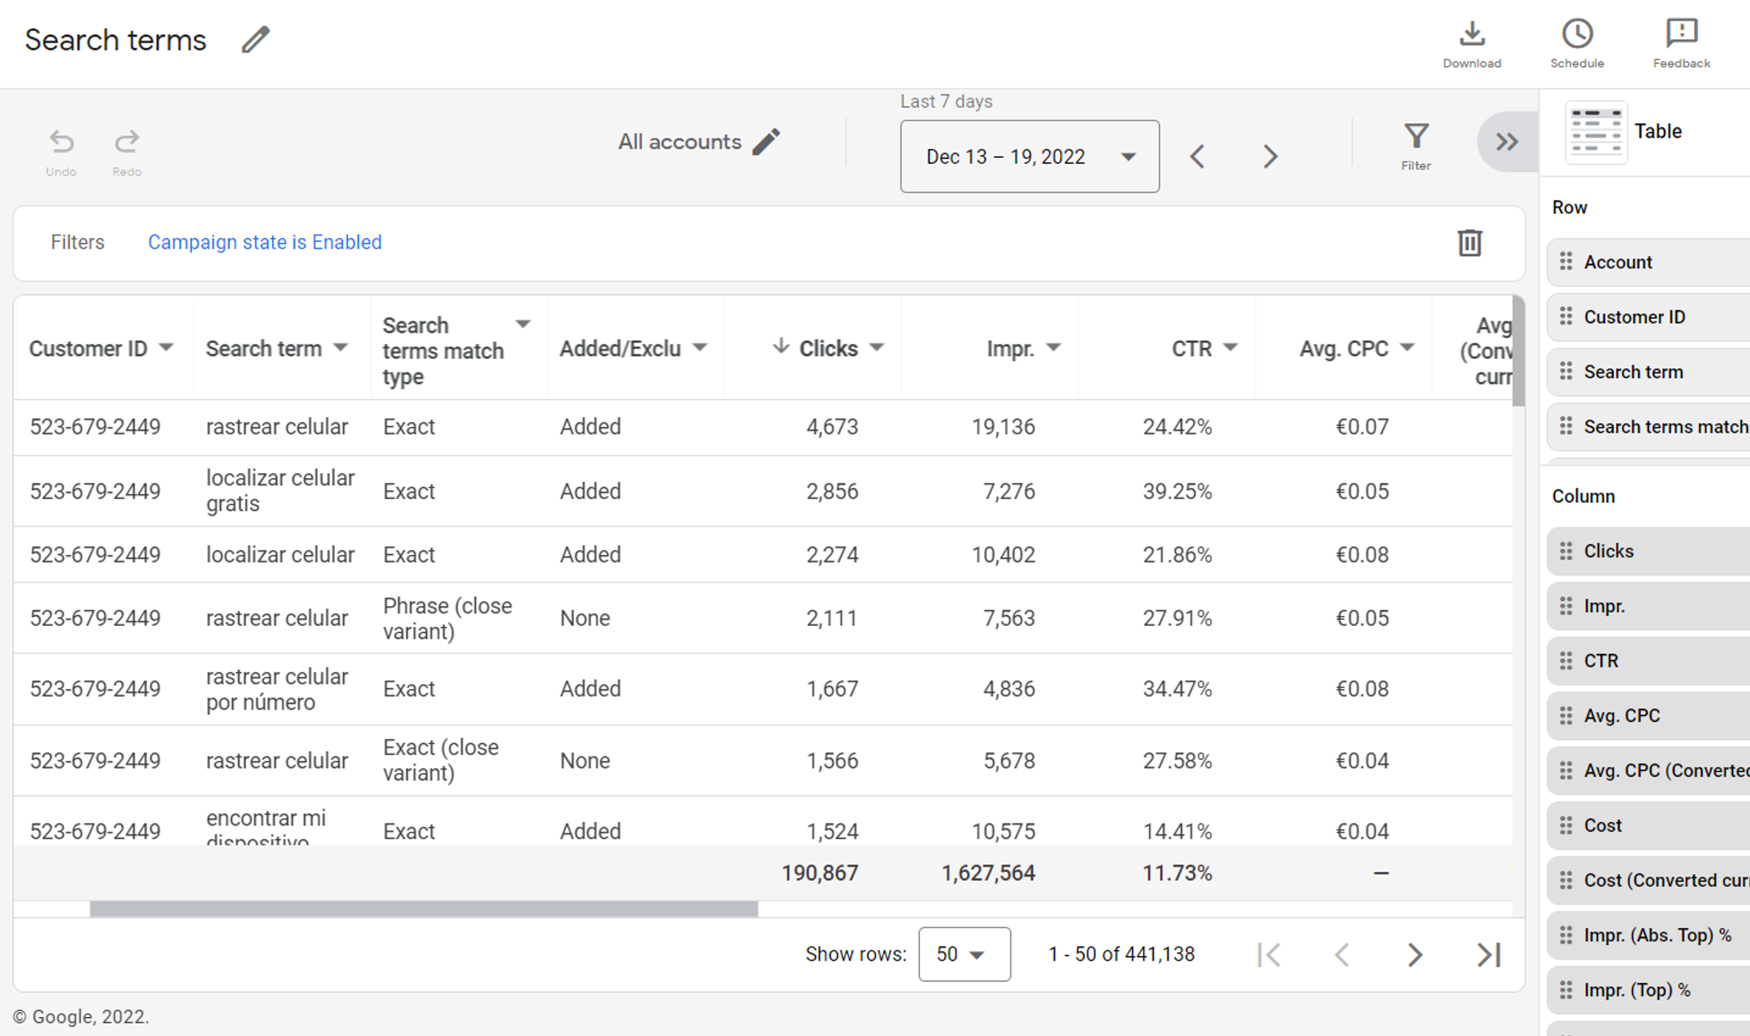Collapse side panel with double-chevron icon
Image resolution: width=1750 pixels, height=1036 pixels.
[x=1506, y=142]
